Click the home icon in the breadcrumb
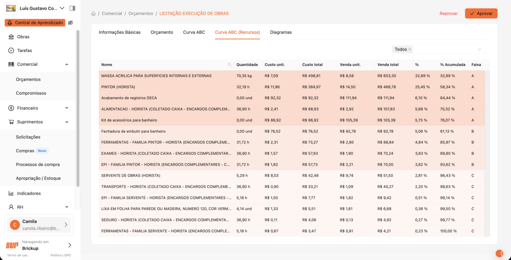 tap(93, 13)
